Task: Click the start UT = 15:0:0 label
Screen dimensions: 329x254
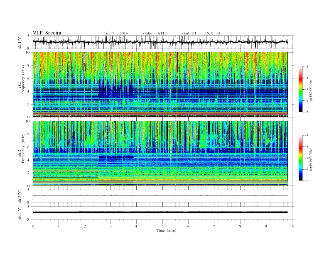Action: click(201, 33)
